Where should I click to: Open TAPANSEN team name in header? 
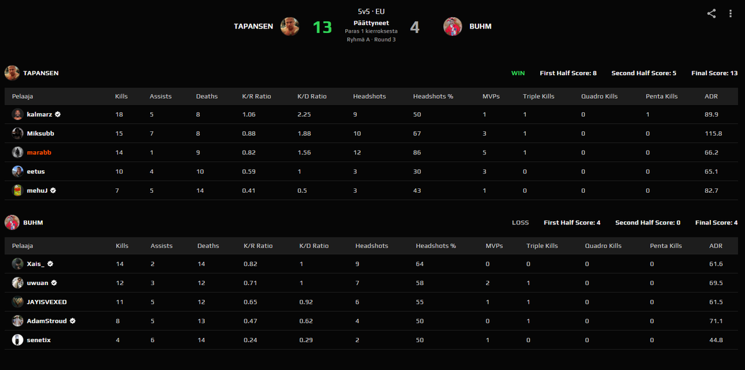(x=253, y=27)
